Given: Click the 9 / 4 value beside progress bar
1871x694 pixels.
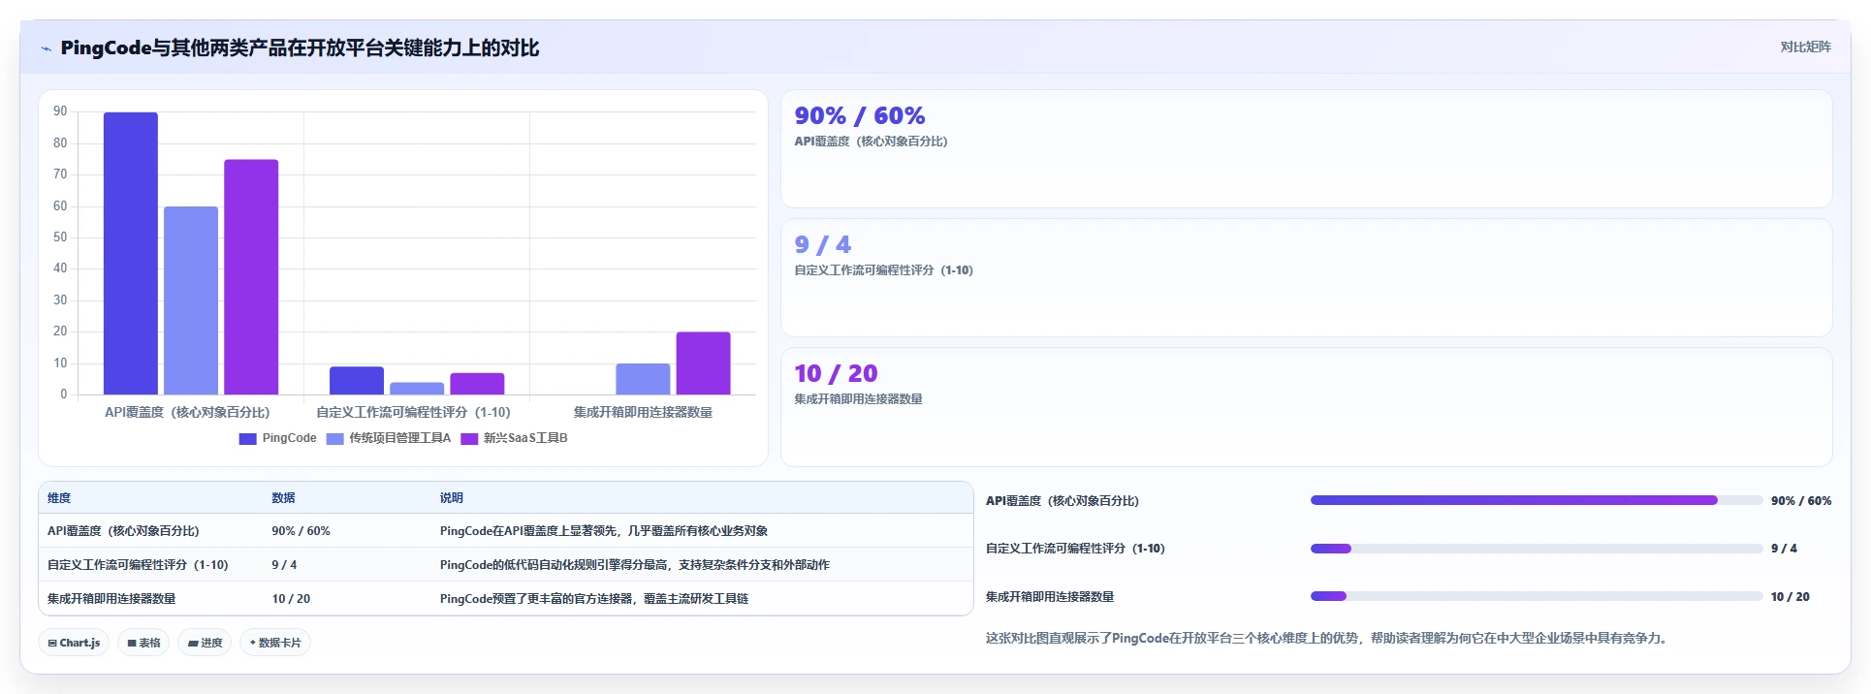Looking at the screenshot, I should coord(1784,549).
